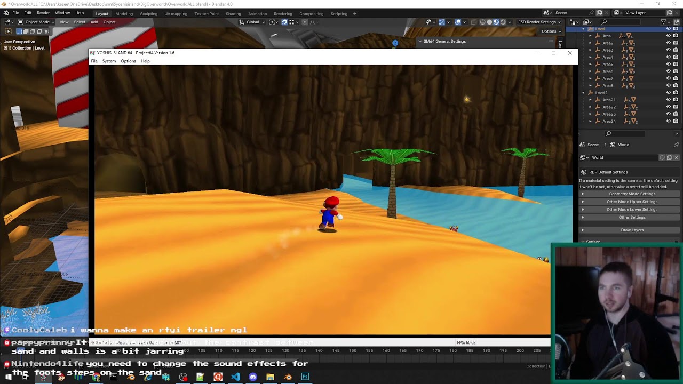Toggle pin icon in properties breadcrumb
Screen dimensions: 683x384
676,145
